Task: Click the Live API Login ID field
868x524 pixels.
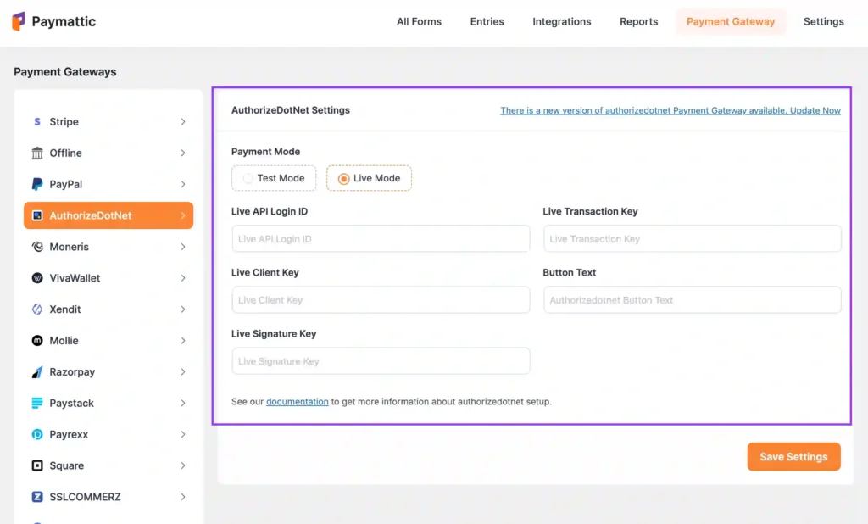Action: 381,239
